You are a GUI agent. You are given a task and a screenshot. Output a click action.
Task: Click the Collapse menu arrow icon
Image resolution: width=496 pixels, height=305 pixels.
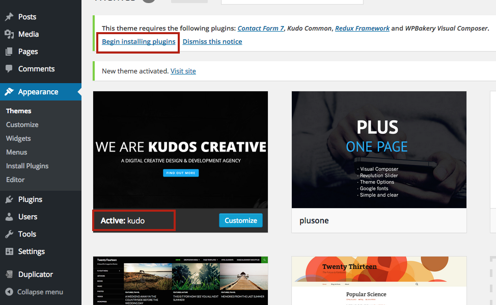tap(9, 292)
